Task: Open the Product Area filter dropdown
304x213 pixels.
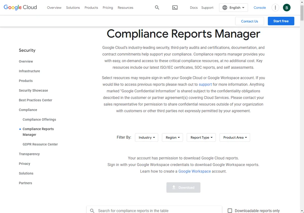Action: 235,137
